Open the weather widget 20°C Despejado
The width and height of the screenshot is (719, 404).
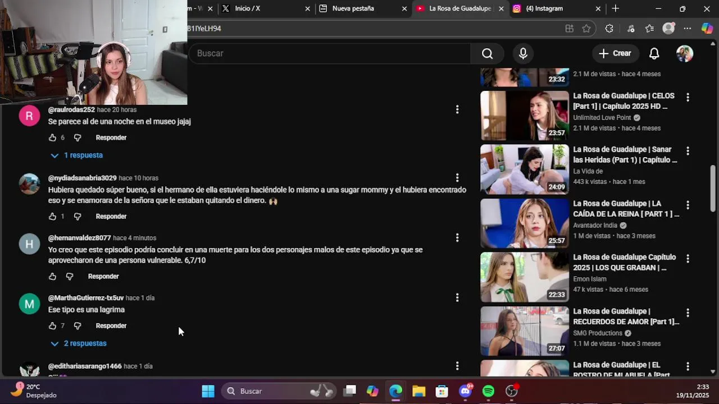[x=35, y=391]
